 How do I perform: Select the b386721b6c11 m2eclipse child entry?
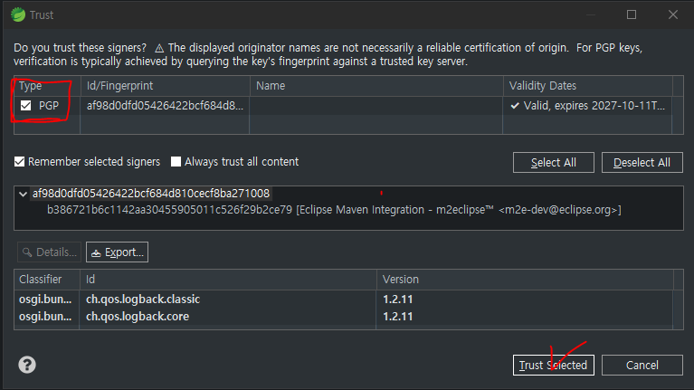pos(334,209)
